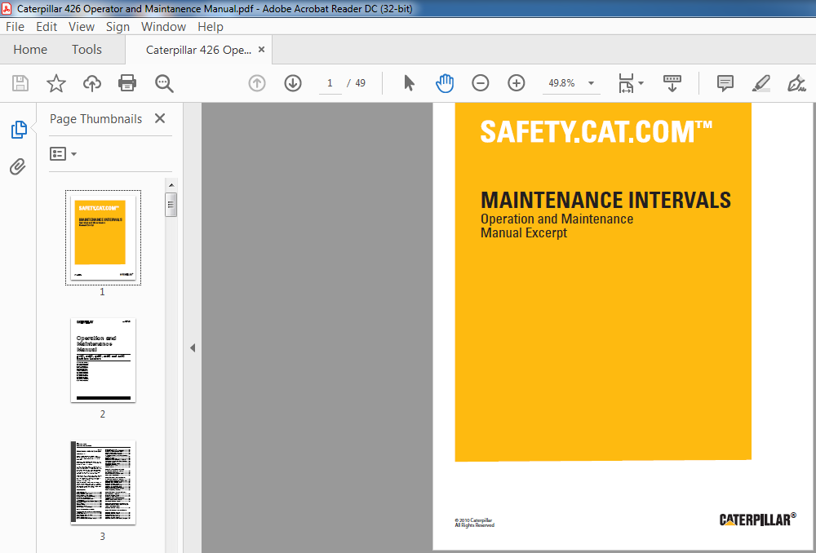
Task: Click the Save file icon
Action: (x=20, y=83)
